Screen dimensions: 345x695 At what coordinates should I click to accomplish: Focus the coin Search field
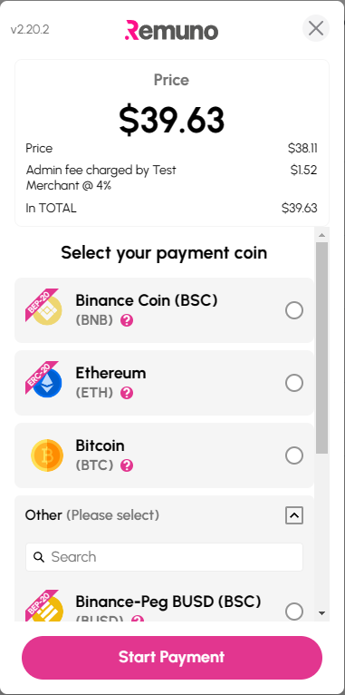click(164, 557)
